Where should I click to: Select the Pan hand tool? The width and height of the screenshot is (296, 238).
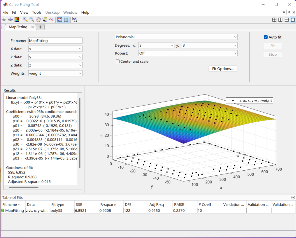point(38,20)
